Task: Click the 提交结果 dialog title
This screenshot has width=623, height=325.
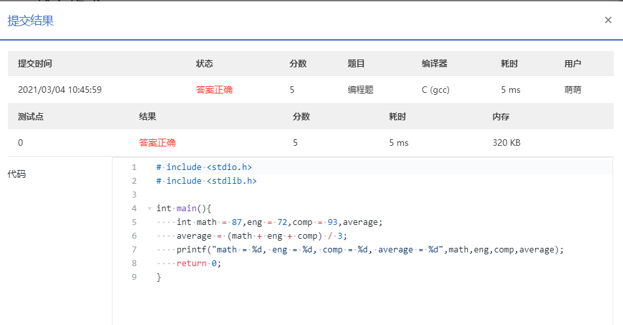Action: click(31, 21)
